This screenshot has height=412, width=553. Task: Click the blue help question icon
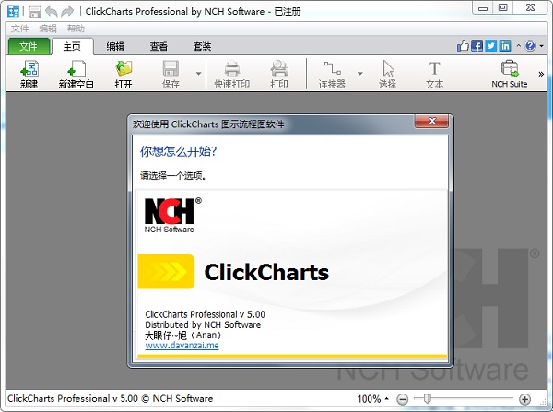point(531,46)
